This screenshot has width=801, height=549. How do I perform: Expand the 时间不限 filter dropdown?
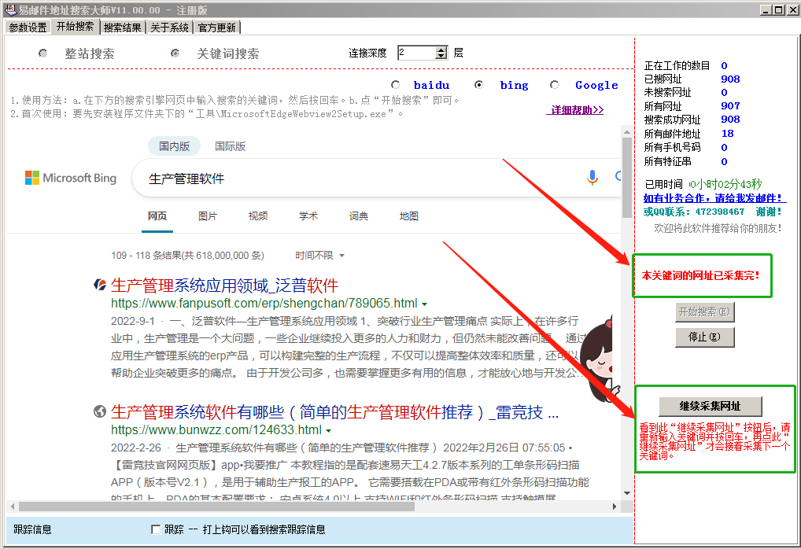coord(319,256)
